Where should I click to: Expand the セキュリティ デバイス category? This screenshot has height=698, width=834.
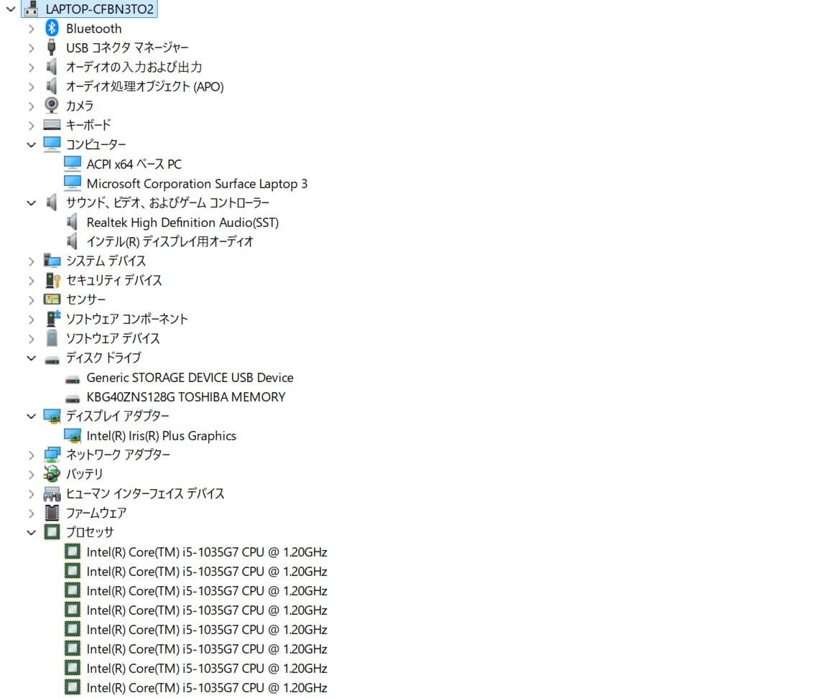pos(32,281)
